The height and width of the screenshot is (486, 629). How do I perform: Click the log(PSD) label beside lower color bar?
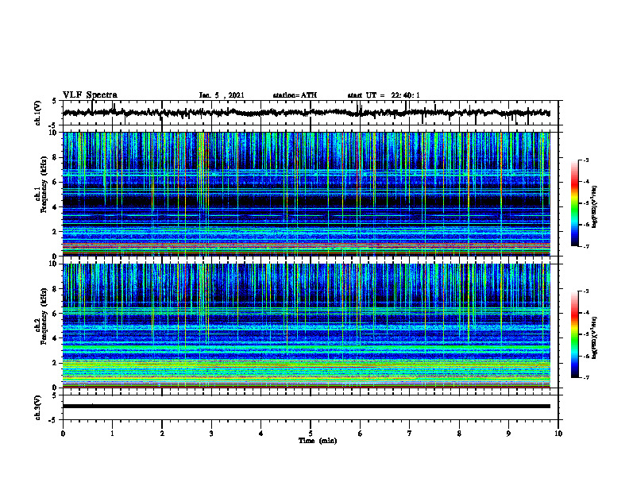[594, 338]
